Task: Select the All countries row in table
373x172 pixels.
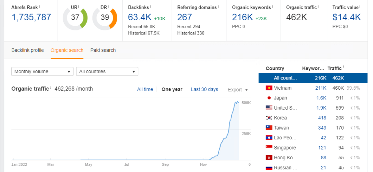Action: [313, 78]
